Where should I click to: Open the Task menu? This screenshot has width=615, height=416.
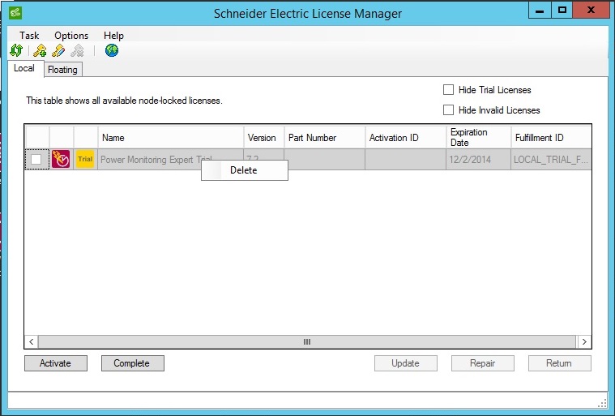(29, 36)
